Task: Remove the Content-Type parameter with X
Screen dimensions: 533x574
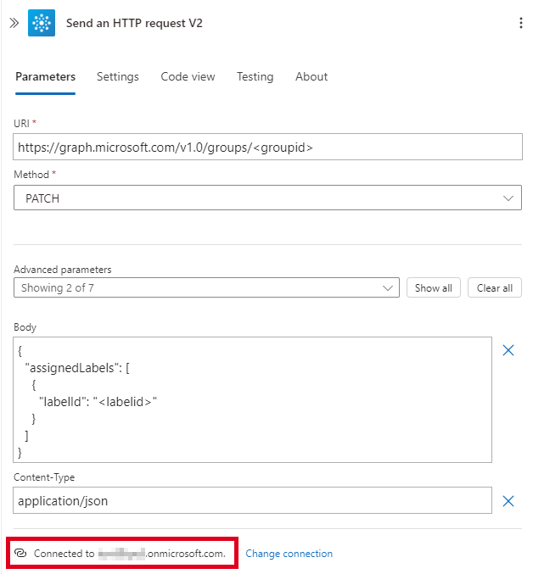Action: tap(508, 501)
